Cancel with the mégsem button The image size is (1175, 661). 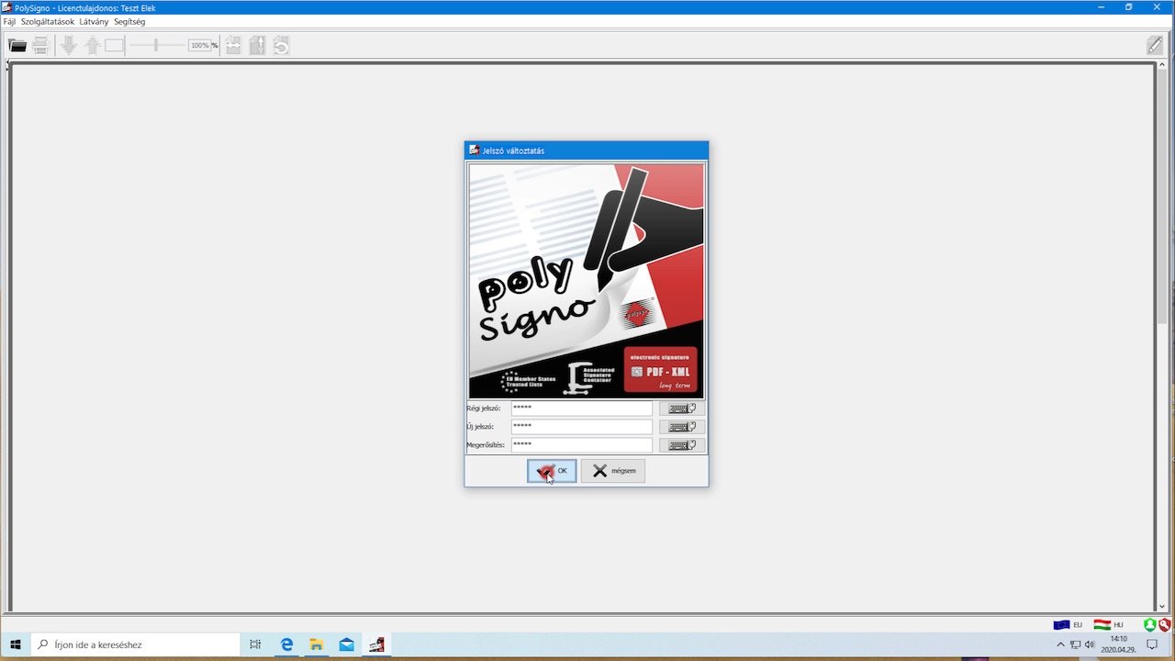click(613, 471)
